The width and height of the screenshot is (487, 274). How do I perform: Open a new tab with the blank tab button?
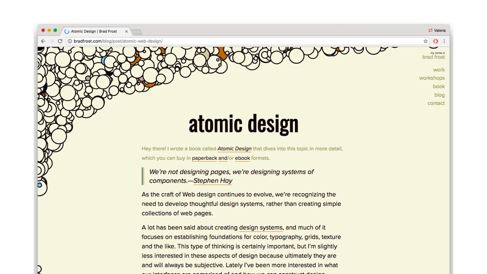pyautogui.click(x=137, y=32)
